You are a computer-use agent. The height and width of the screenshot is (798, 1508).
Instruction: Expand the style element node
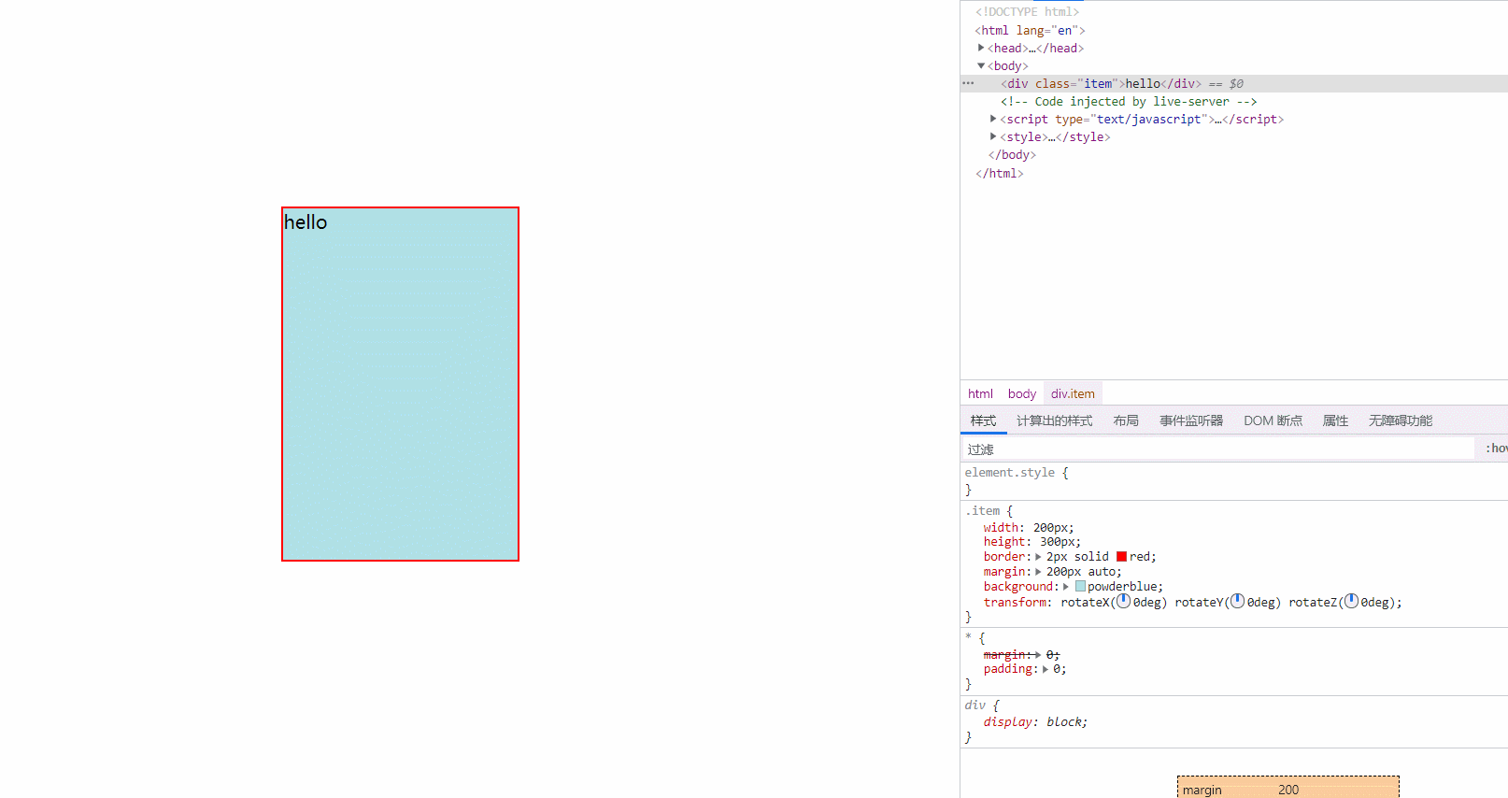[x=993, y=136]
